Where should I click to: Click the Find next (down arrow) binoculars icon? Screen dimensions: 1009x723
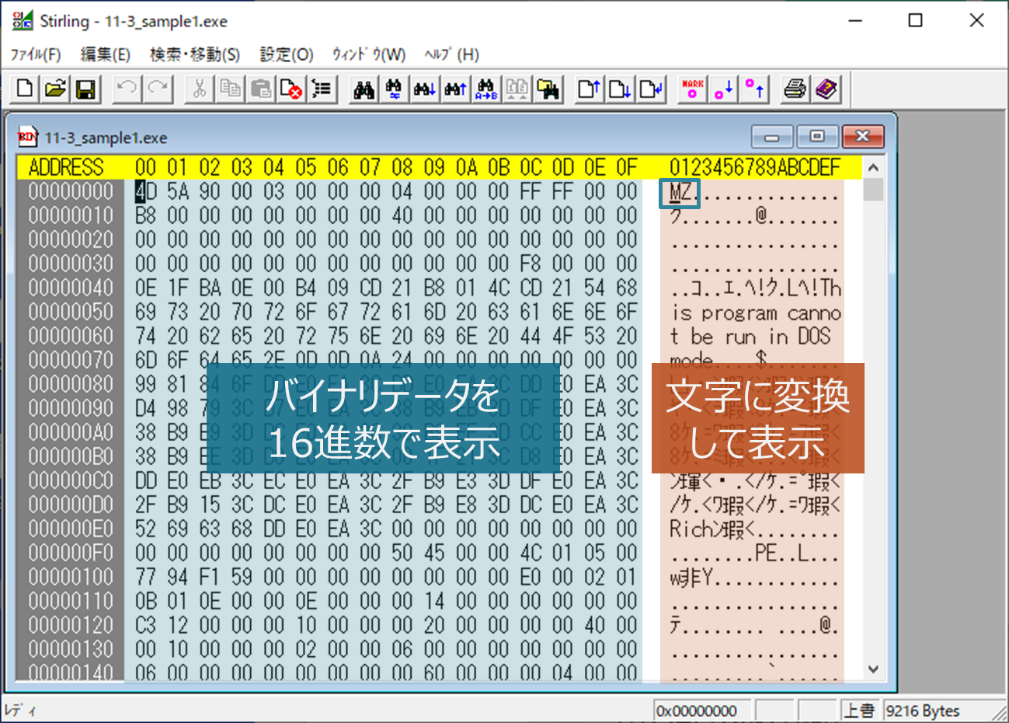click(424, 89)
